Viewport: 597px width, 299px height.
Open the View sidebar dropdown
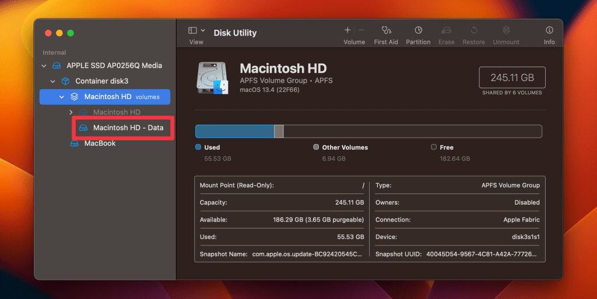pos(196,30)
